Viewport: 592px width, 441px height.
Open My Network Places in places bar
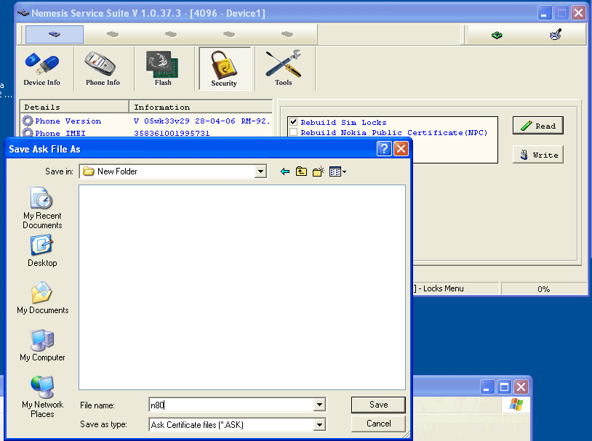click(42, 397)
